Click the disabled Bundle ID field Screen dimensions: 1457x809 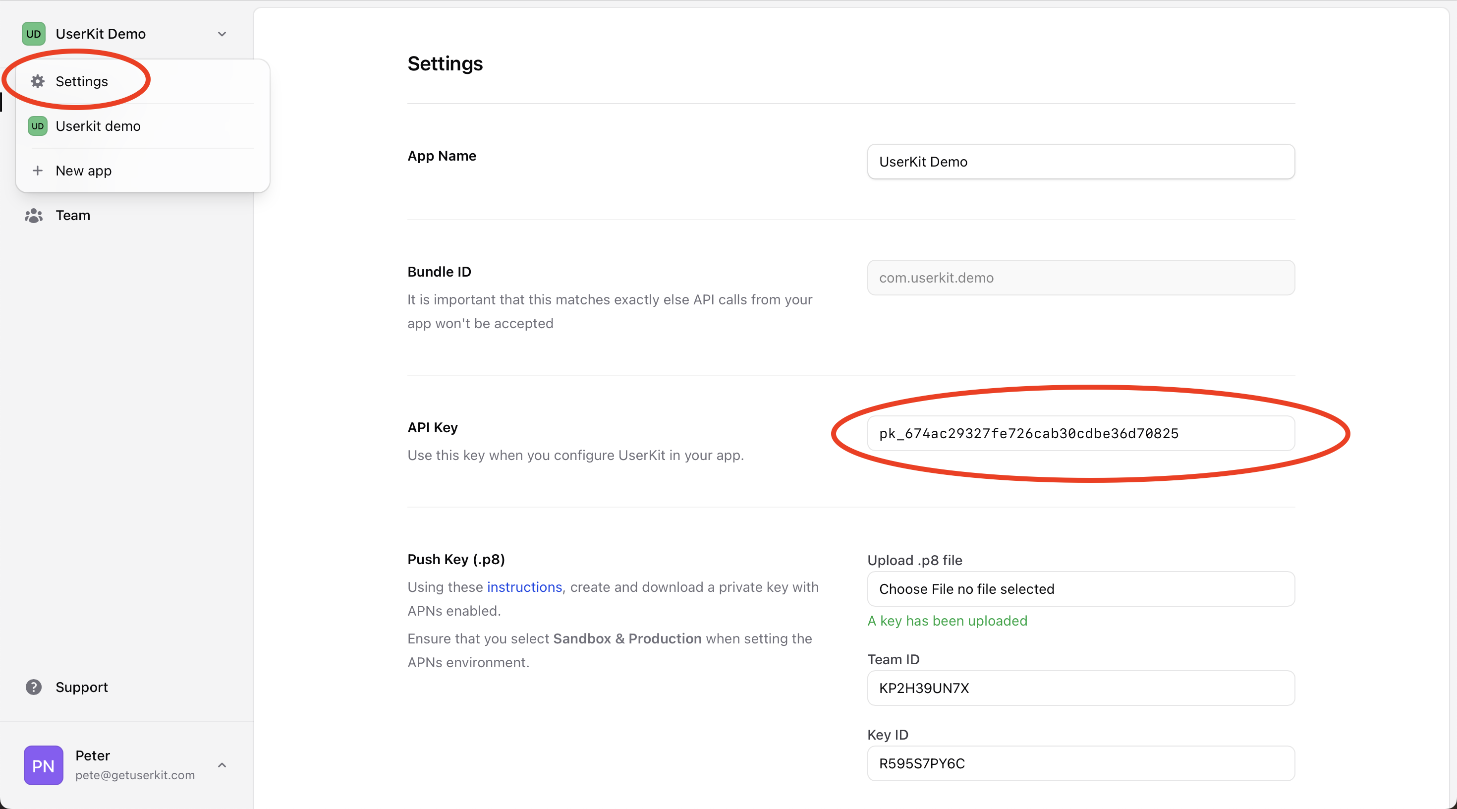point(1081,278)
